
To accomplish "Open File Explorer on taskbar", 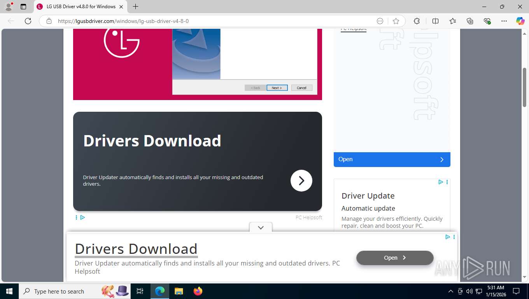I will pyautogui.click(x=179, y=291).
